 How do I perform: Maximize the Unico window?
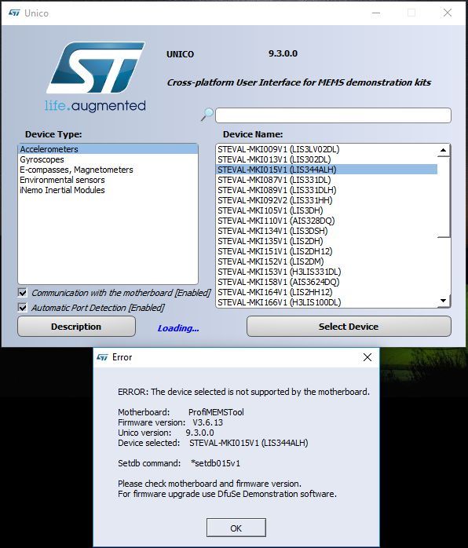pyautogui.click(x=411, y=13)
